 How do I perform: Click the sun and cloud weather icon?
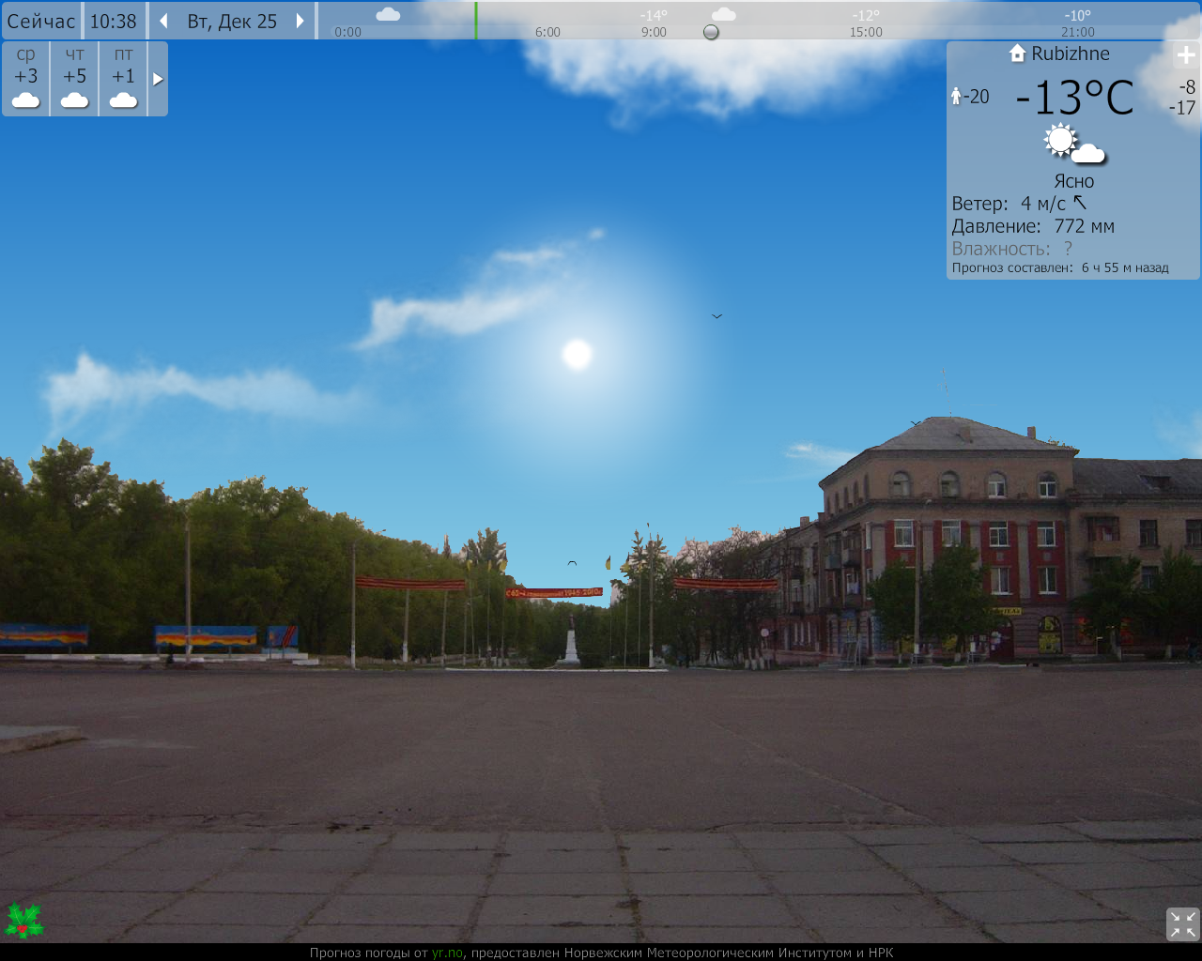point(1073,145)
